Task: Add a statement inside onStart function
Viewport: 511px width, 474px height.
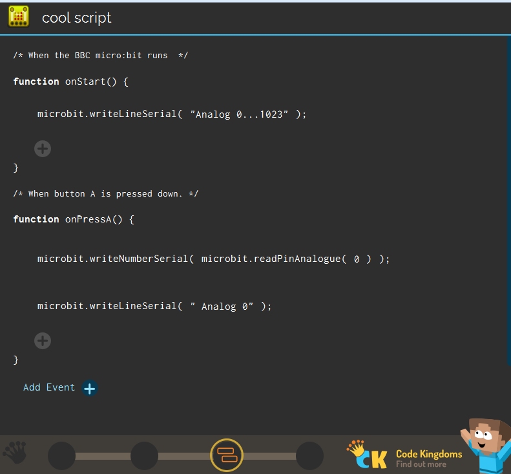Action: [43, 149]
